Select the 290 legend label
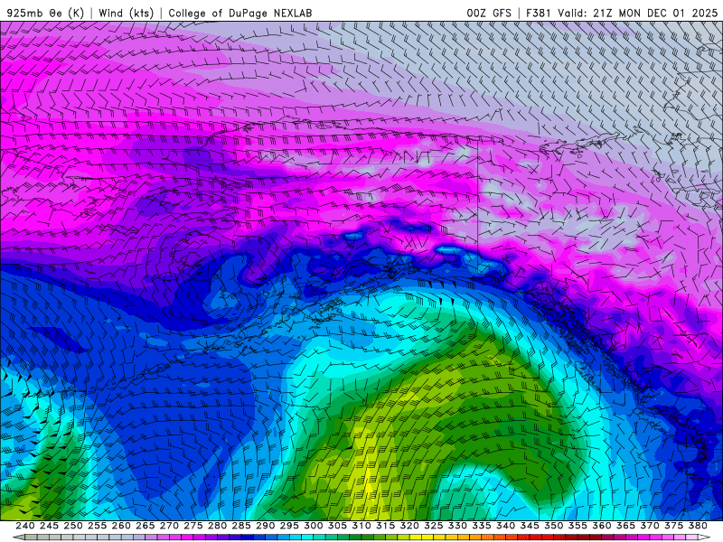 click(265, 526)
